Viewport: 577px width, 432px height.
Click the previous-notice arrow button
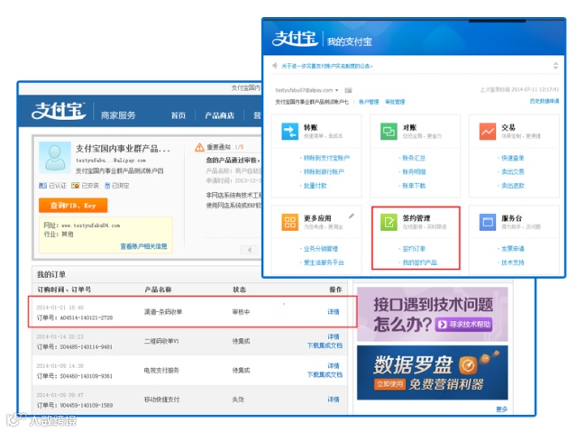click(x=250, y=250)
